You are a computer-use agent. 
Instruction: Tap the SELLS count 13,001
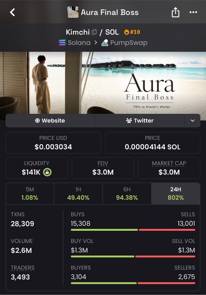[186, 223]
